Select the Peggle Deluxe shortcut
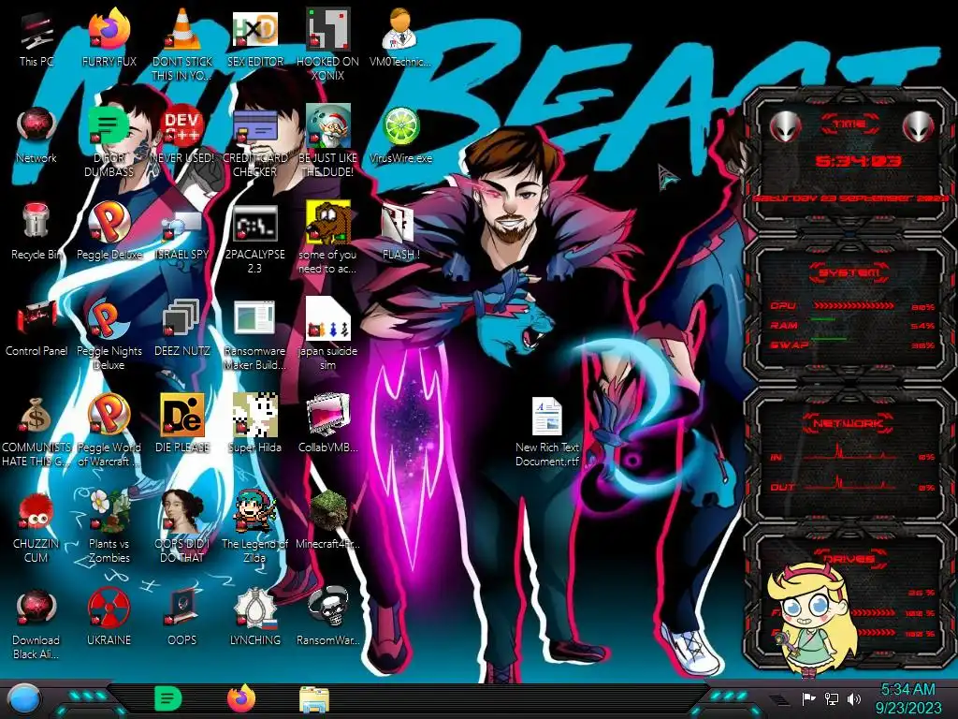The image size is (958, 719). (109, 223)
